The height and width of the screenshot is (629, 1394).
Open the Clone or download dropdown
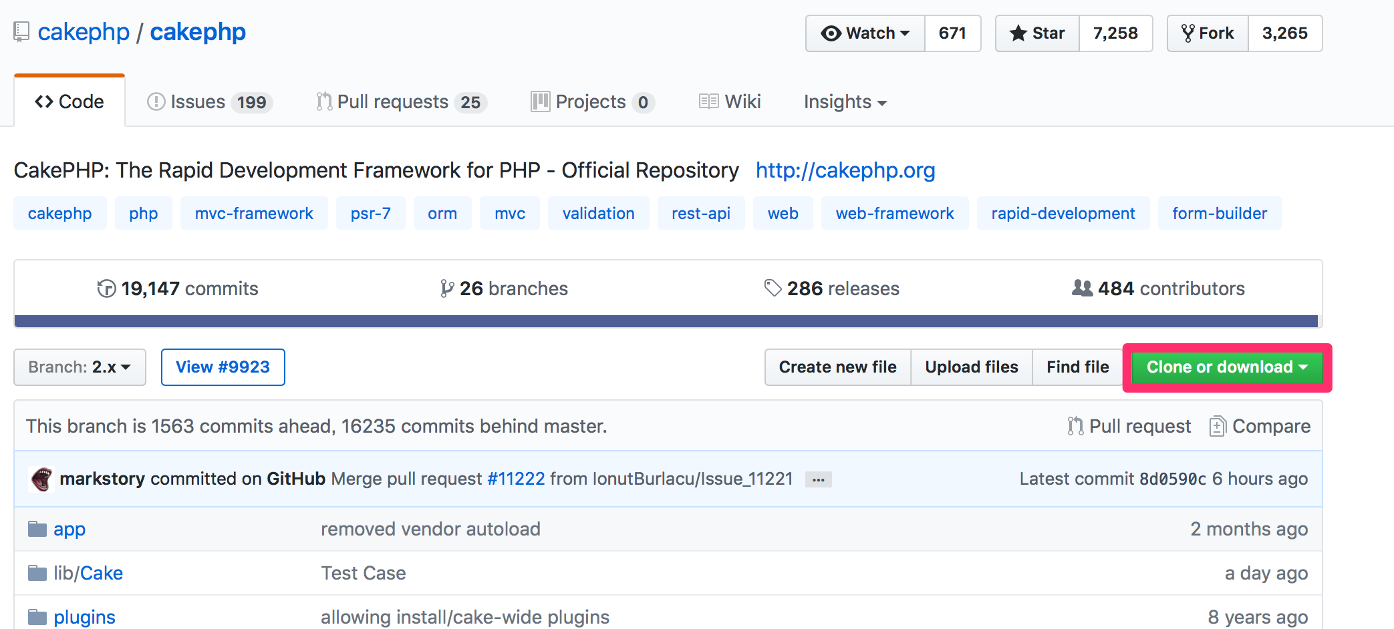coord(1226,367)
